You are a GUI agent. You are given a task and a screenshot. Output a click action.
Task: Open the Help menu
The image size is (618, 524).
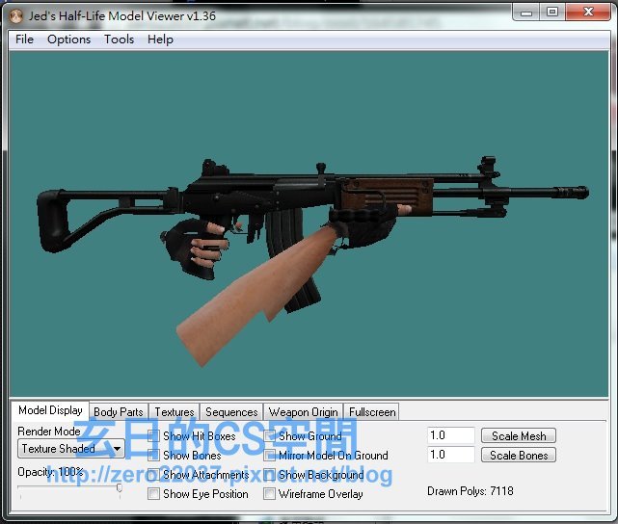[160, 39]
